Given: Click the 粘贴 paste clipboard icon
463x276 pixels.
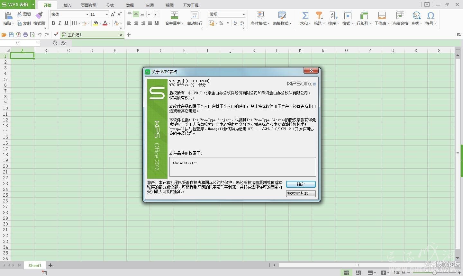Looking at the screenshot, I should 8,15.
